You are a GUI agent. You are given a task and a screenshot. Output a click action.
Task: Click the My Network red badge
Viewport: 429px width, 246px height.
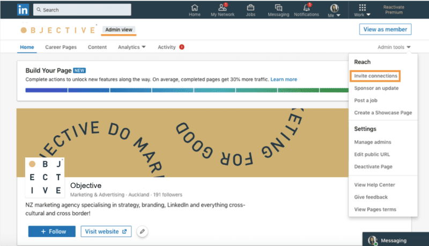click(x=226, y=5)
